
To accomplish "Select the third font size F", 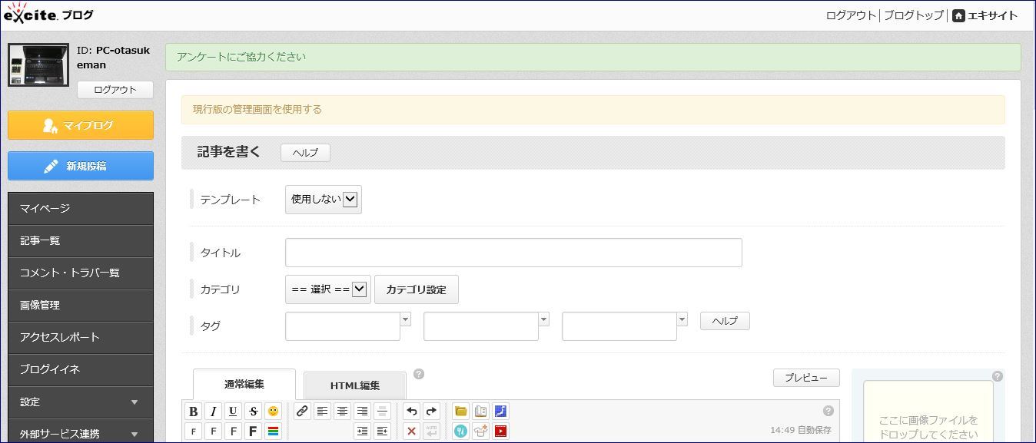I will [x=233, y=431].
